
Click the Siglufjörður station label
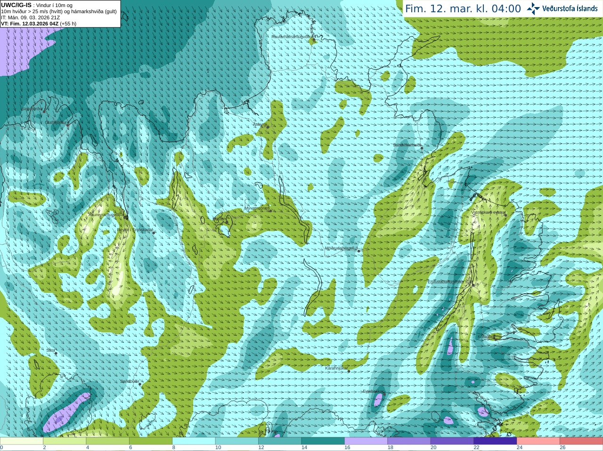tap(32, 109)
